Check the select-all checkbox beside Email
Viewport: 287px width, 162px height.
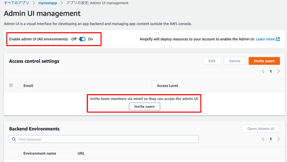[11, 85]
